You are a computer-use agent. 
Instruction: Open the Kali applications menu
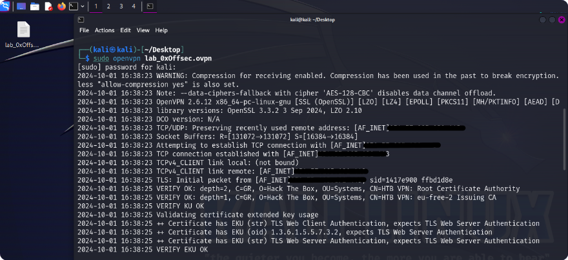click(x=6, y=6)
